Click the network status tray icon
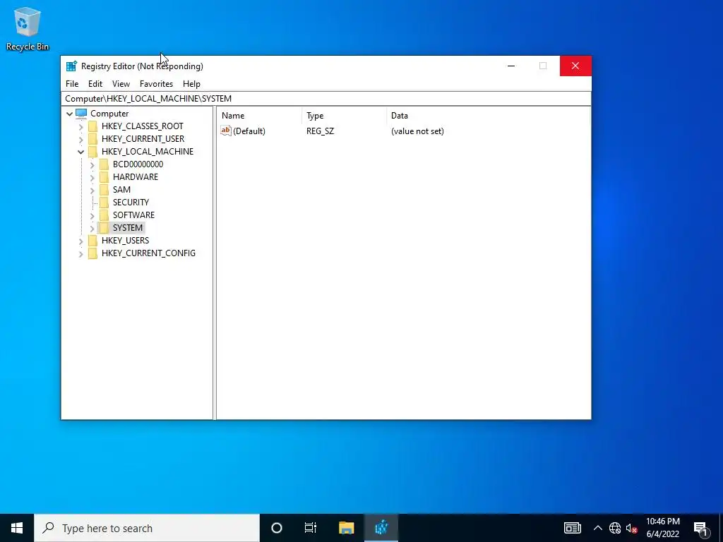This screenshot has height=542, width=723. [x=615, y=528]
